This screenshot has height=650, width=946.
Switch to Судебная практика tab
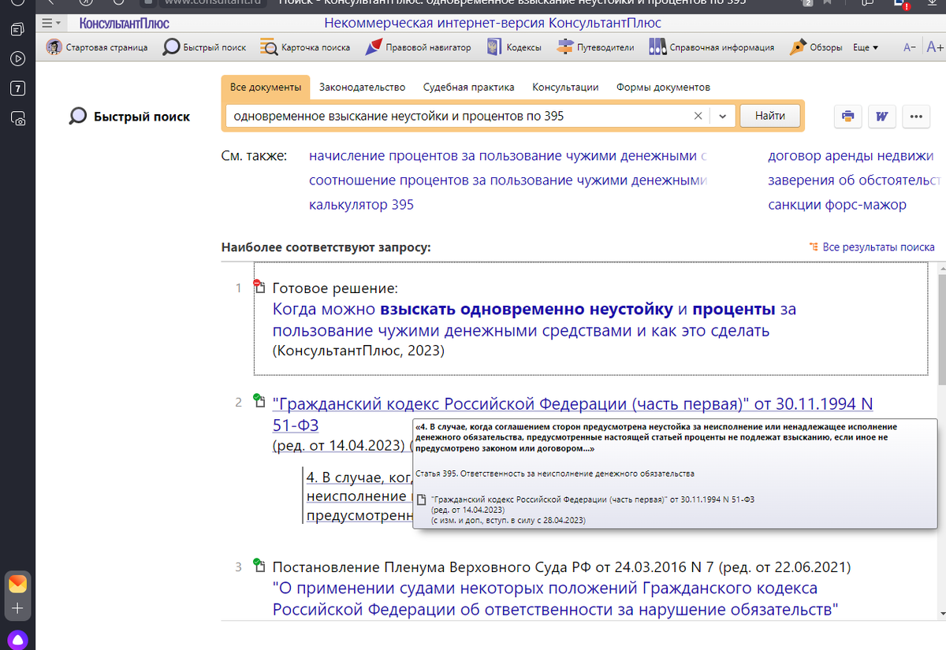click(468, 87)
